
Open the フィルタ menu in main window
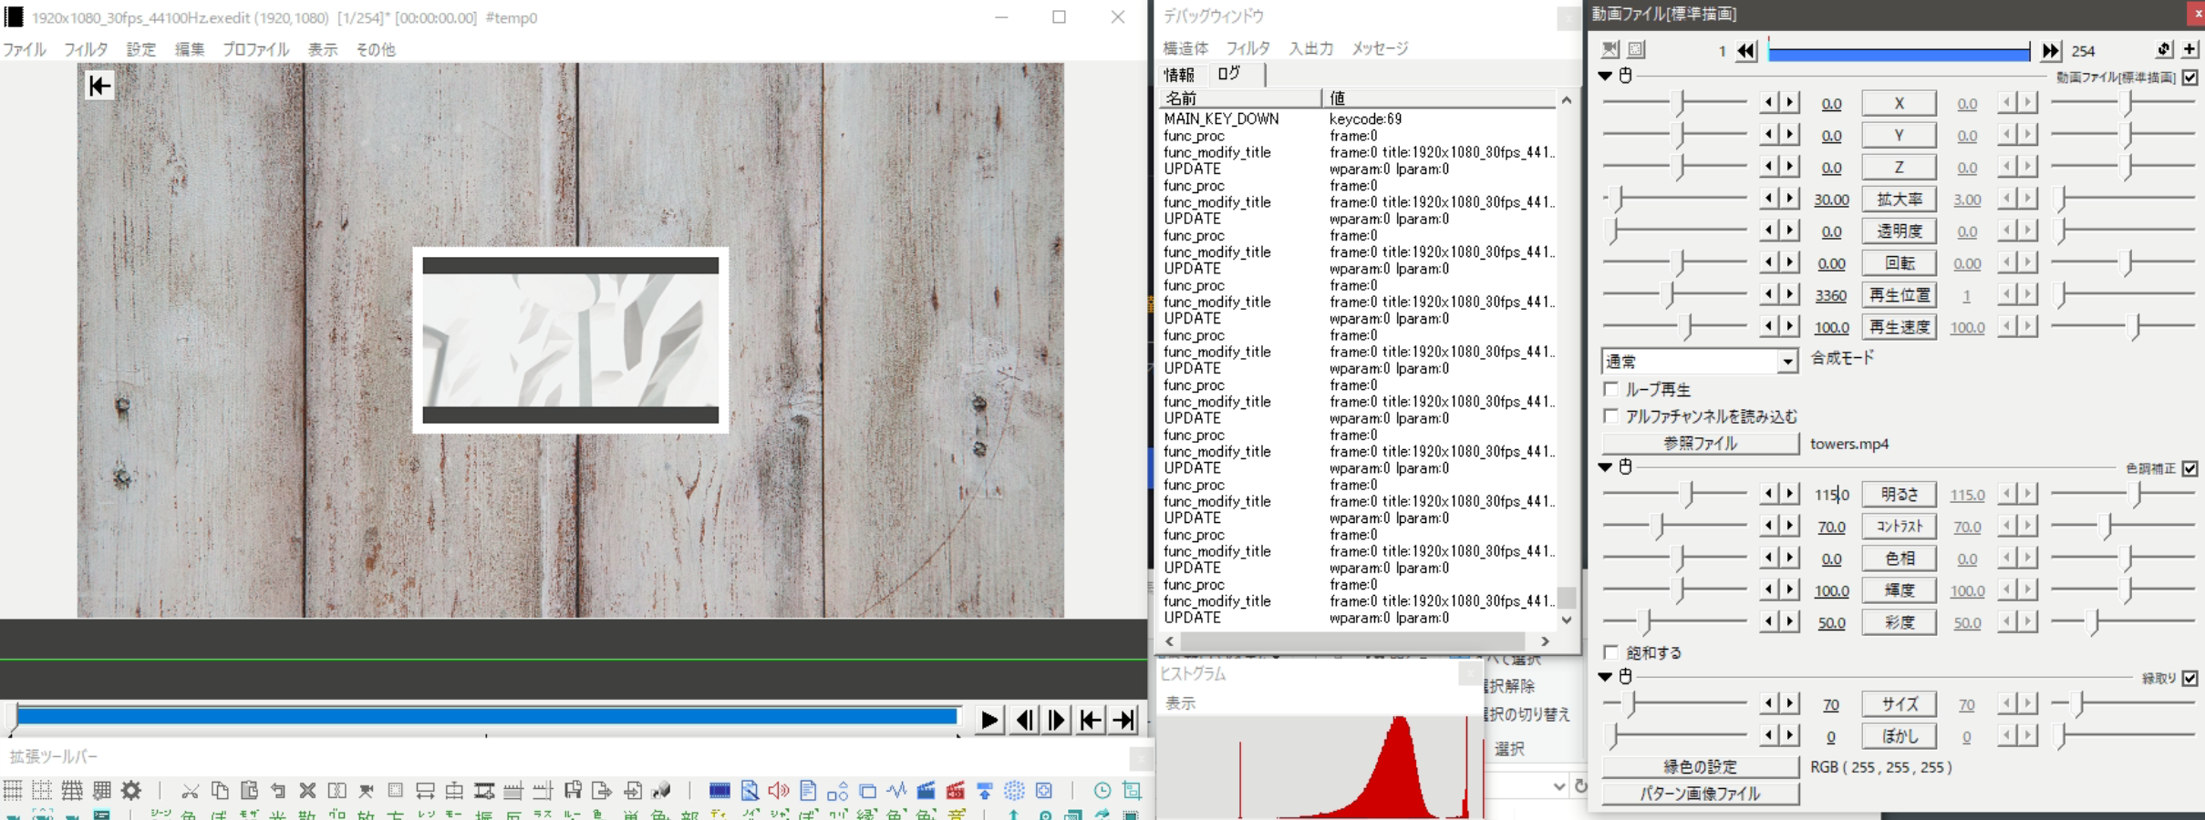(x=86, y=49)
